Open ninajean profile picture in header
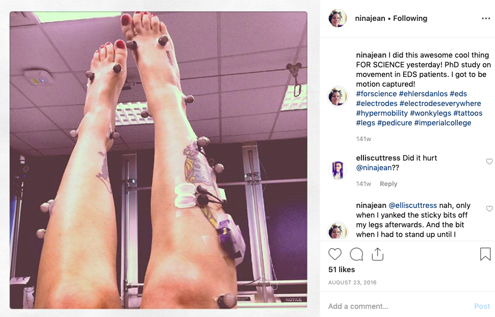 [x=337, y=18]
